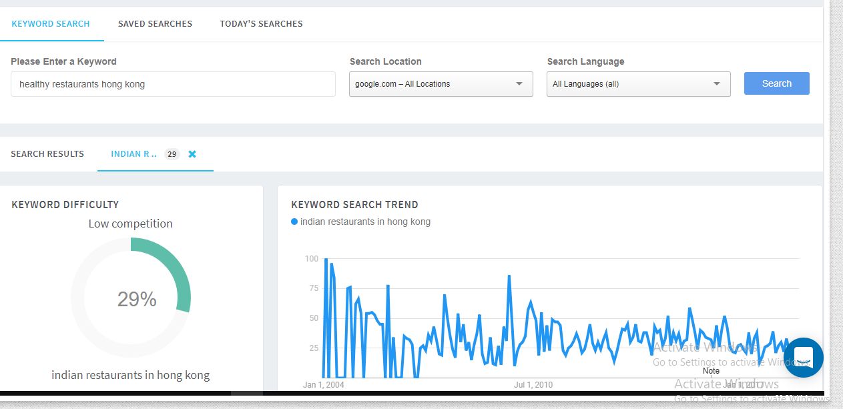The width and height of the screenshot is (843, 409).
Task: Click the blue legend dot in the trend chart
Action: (x=294, y=222)
